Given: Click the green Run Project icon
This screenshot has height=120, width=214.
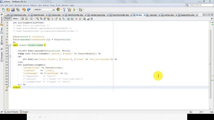Looking at the screenshot, I should [x=74, y=10].
